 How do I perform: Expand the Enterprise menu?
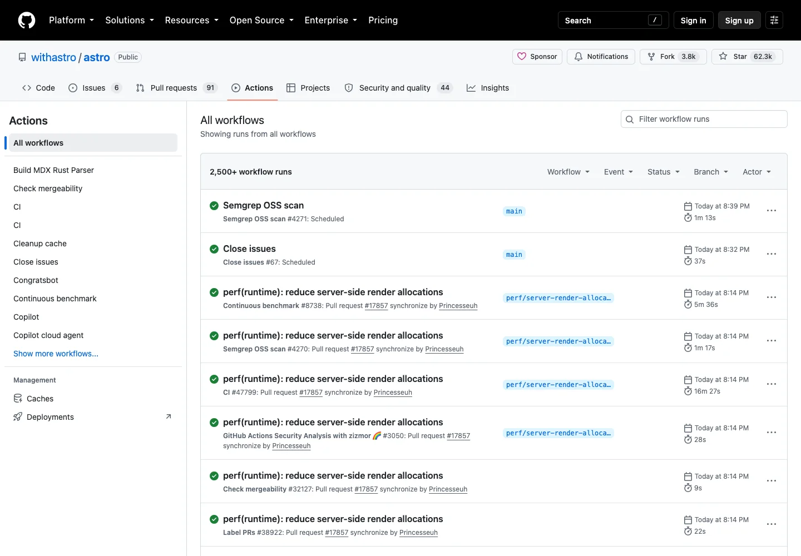331,20
